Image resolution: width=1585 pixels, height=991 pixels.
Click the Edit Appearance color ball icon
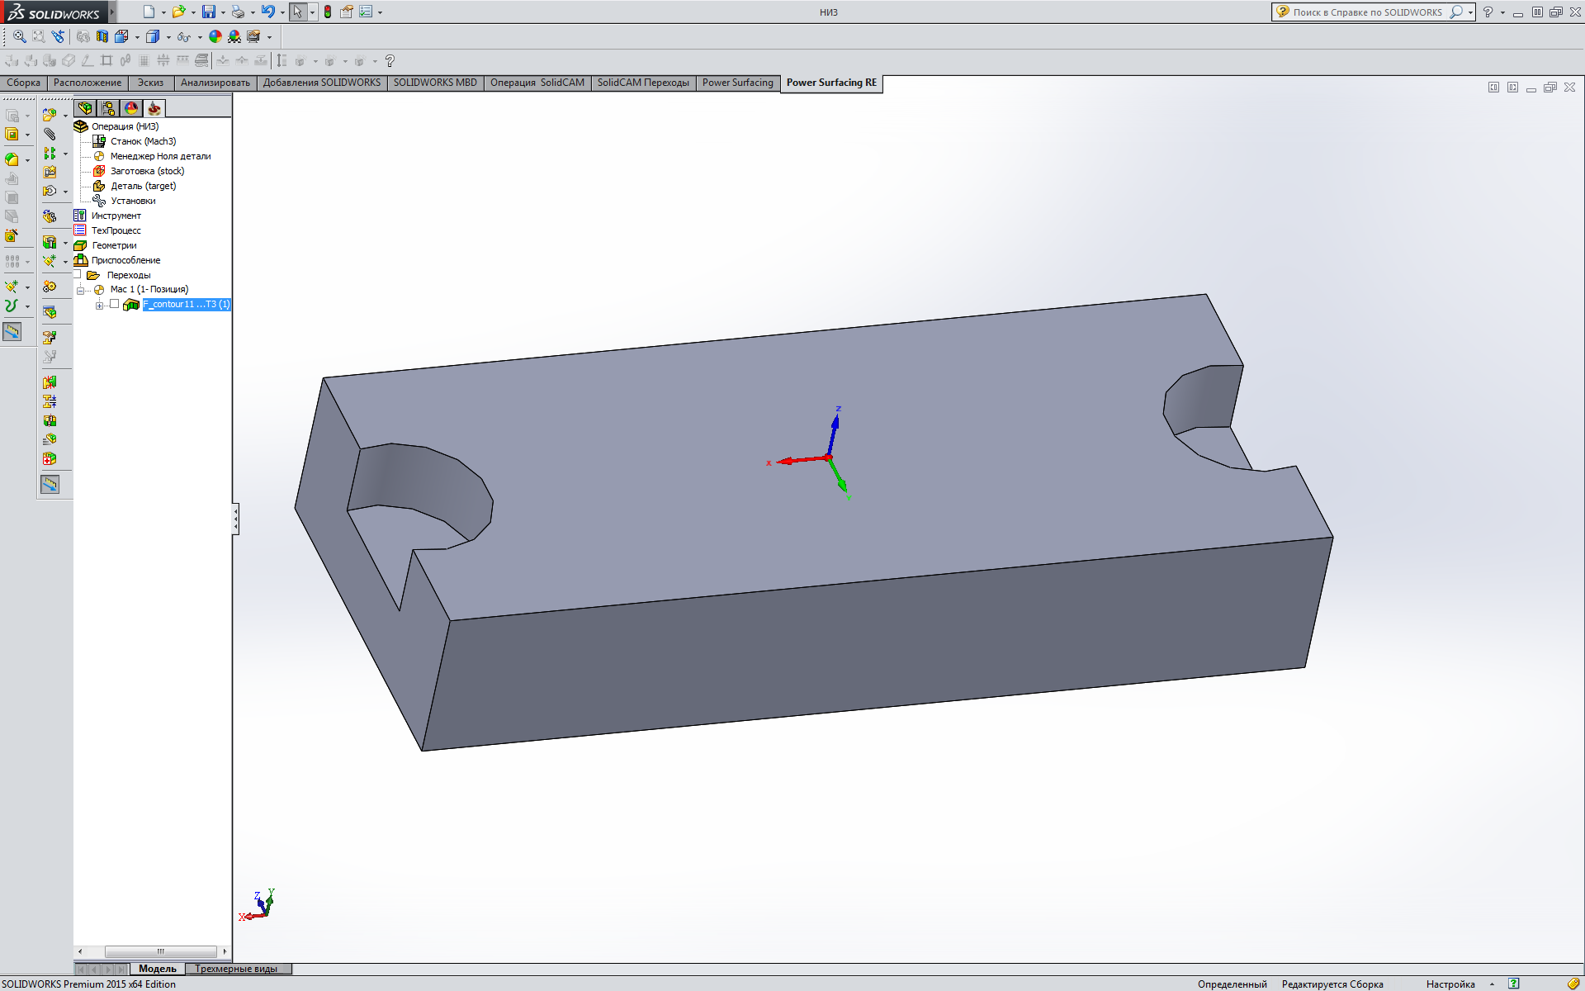215,36
